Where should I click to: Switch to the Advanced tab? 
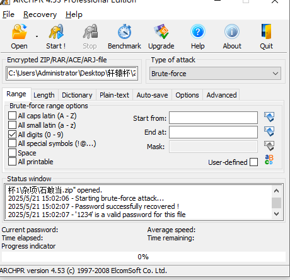[221, 95]
